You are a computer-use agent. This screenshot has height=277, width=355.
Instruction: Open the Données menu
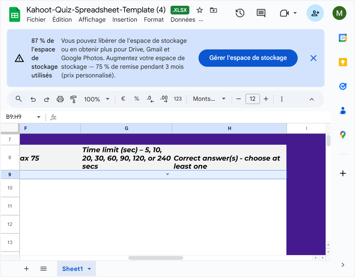coord(183,20)
